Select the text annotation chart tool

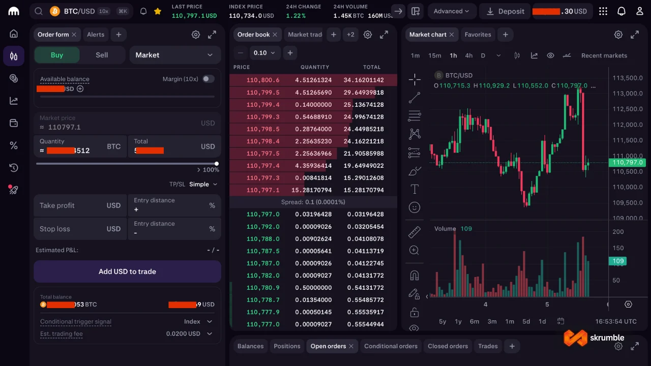pyautogui.click(x=415, y=189)
